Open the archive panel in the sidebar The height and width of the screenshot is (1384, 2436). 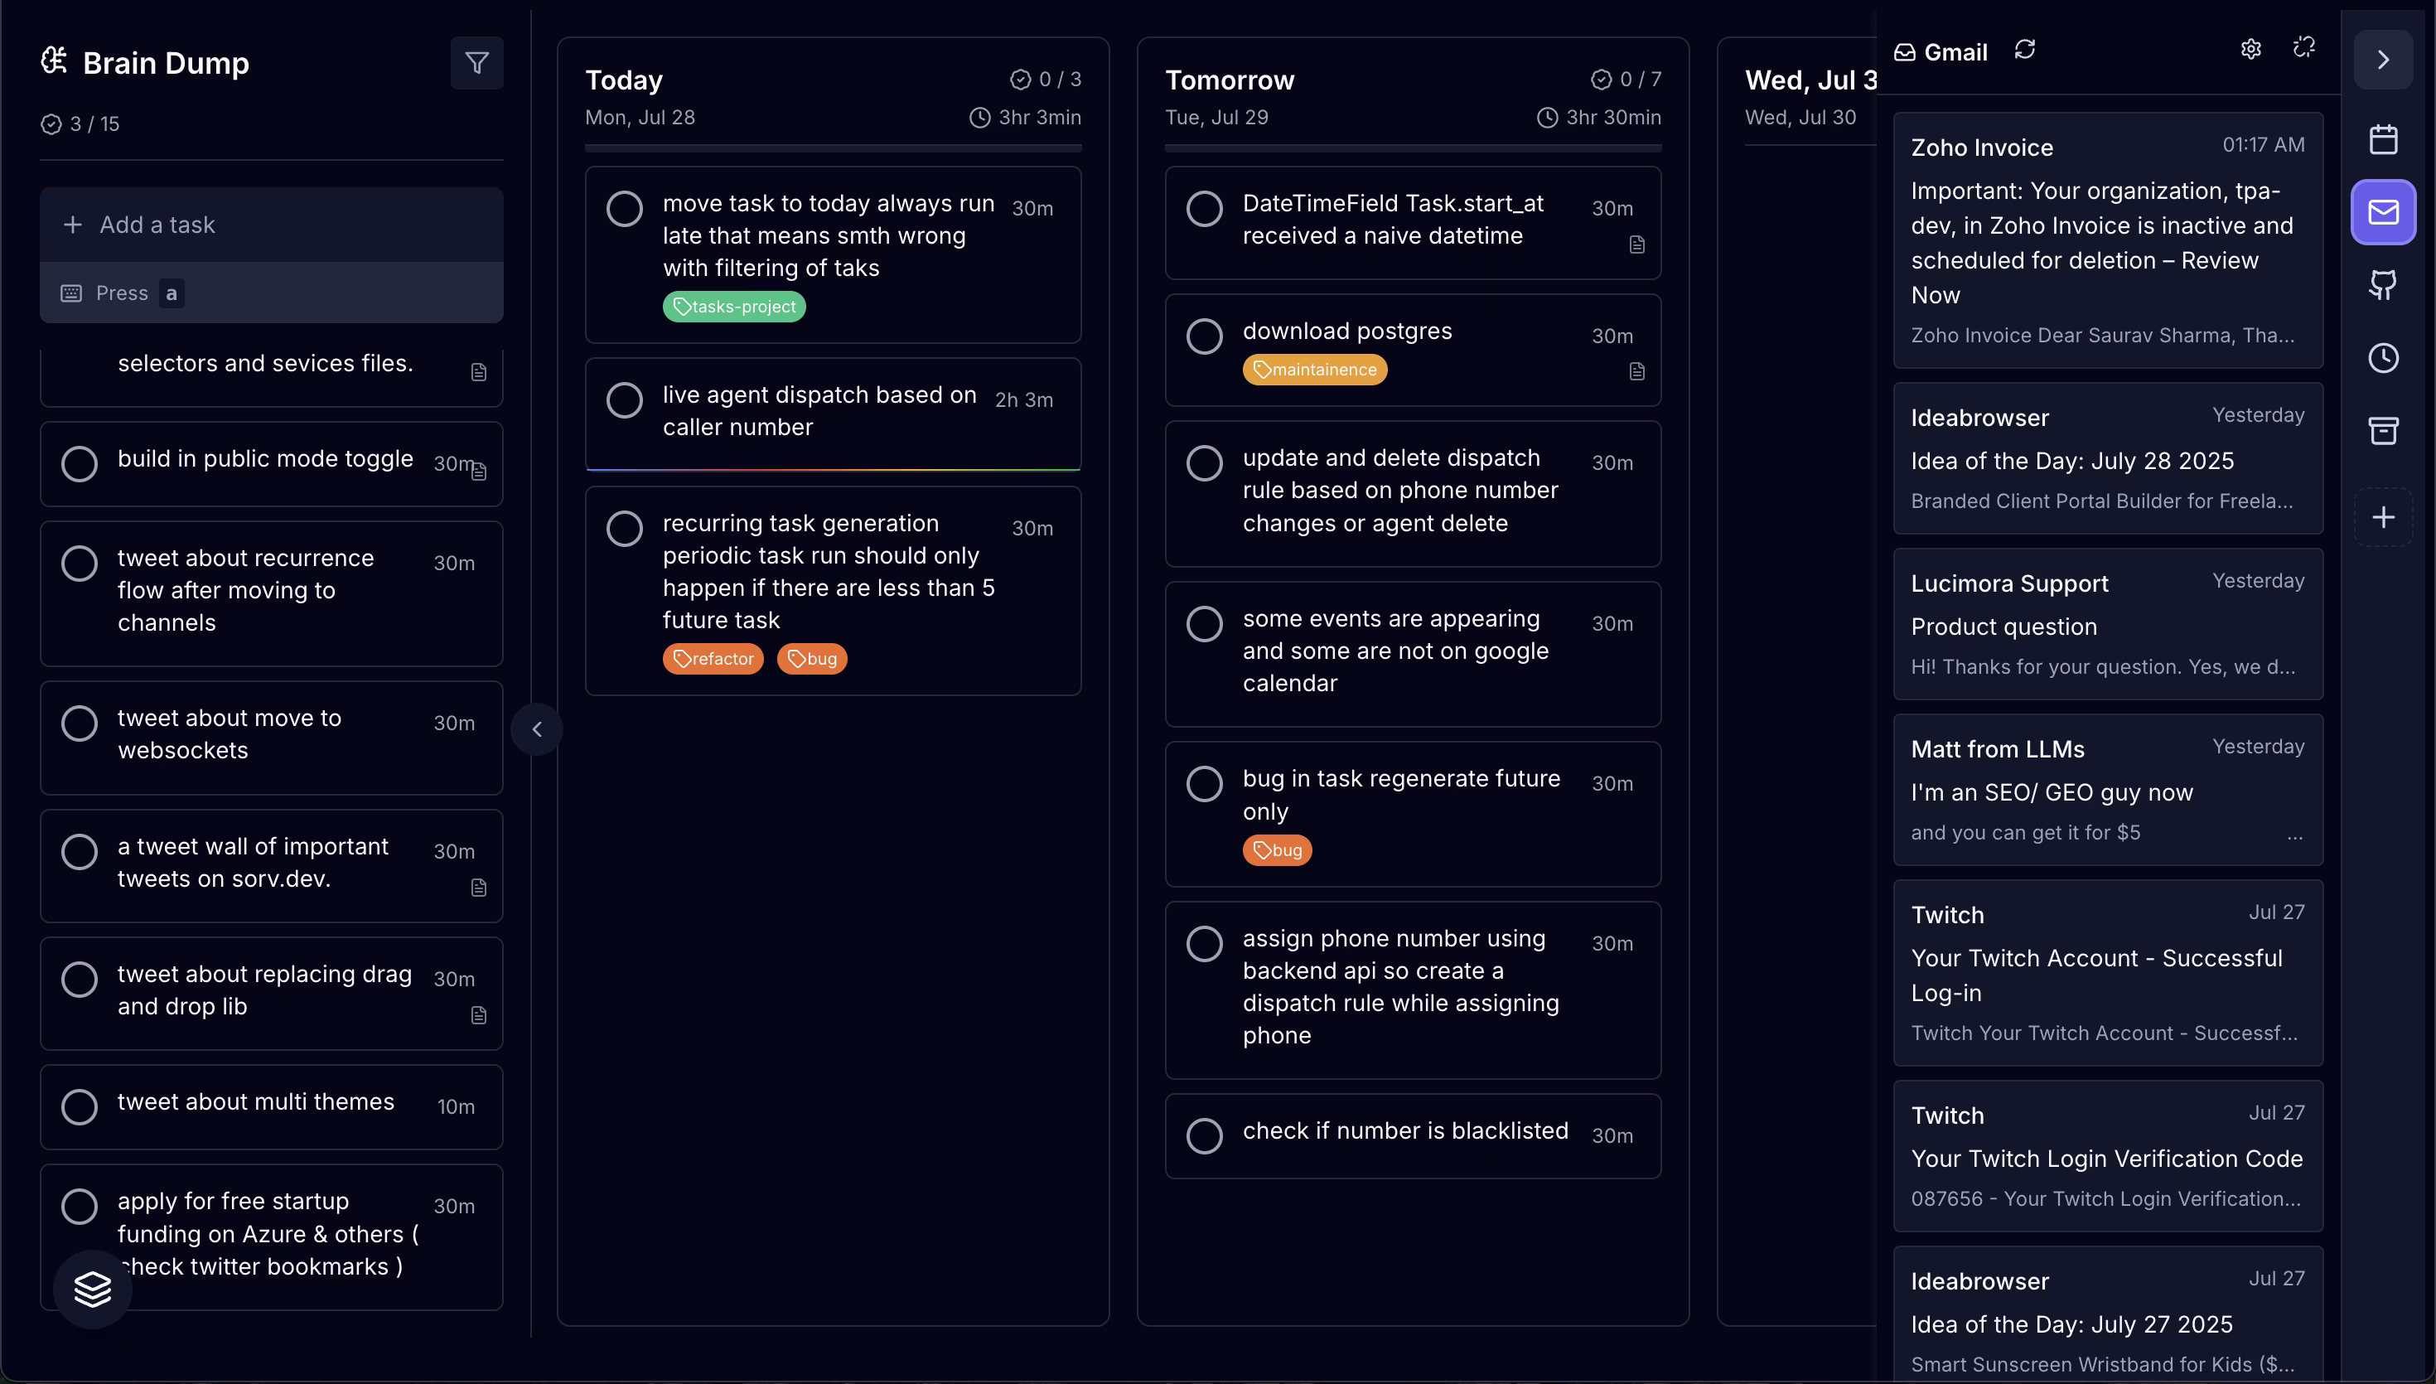(2383, 431)
